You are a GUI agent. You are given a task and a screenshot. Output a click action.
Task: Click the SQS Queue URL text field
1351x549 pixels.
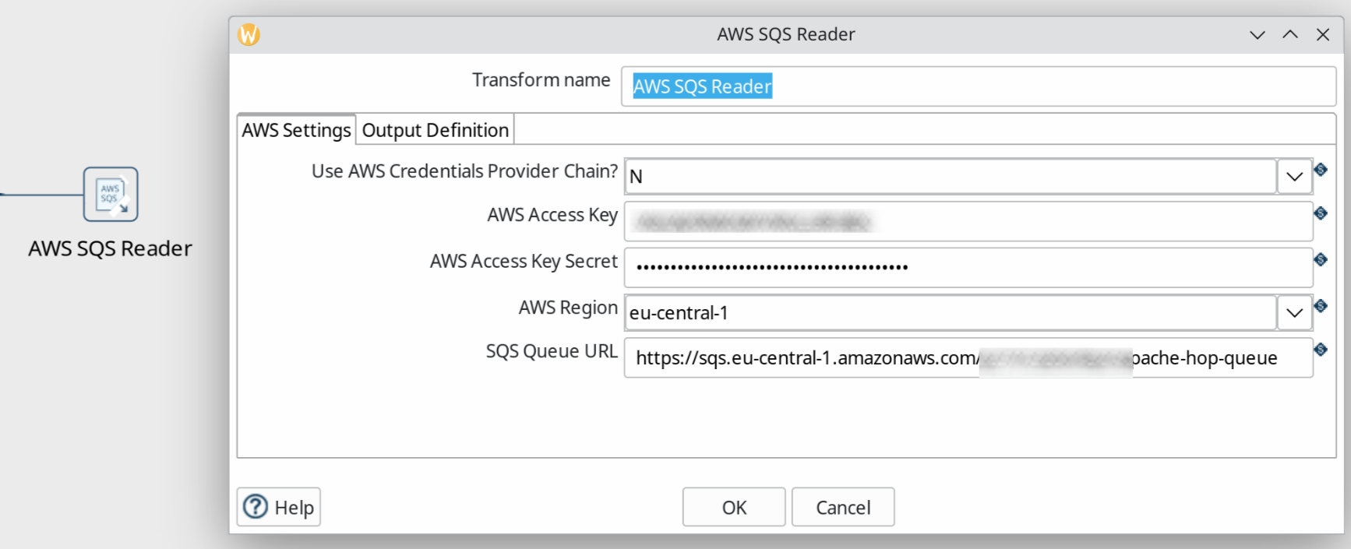(968, 358)
